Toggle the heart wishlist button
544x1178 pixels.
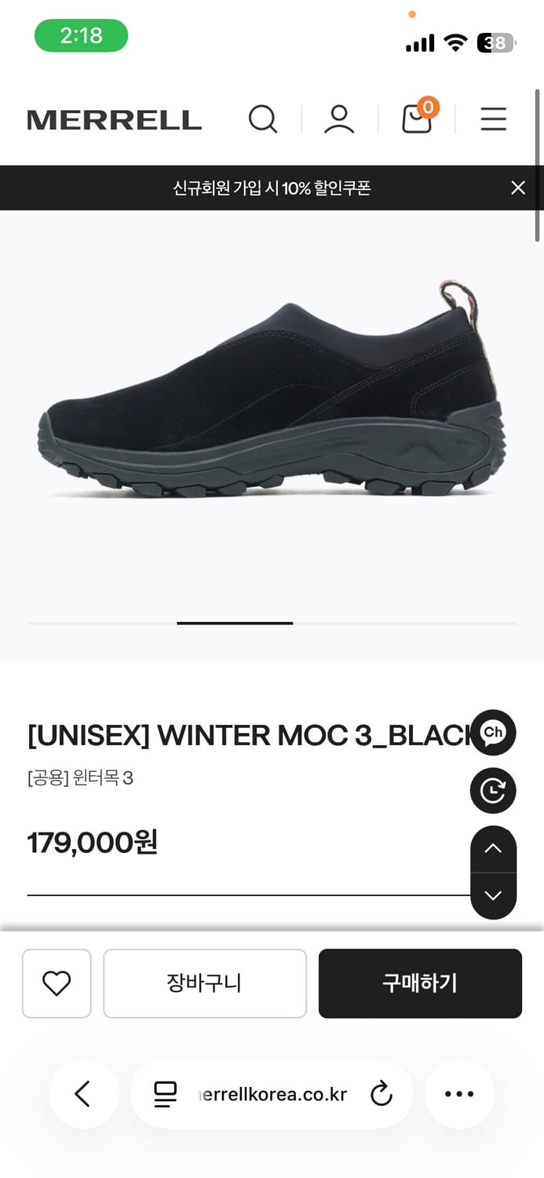click(x=57, y=983)
